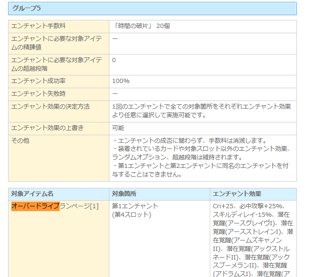Image resolution: width=322 pixels, height=277 pixels.
Task: Click the orange highlighted オーバードライブ text
Action: (35, 206)
